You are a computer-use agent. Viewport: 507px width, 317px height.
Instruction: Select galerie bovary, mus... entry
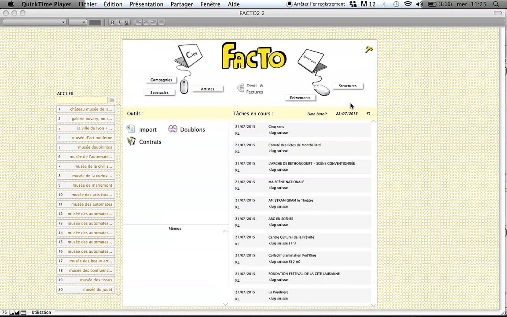[86, 119]
